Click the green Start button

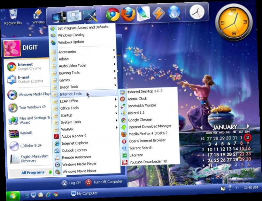[x=13, y=195]
